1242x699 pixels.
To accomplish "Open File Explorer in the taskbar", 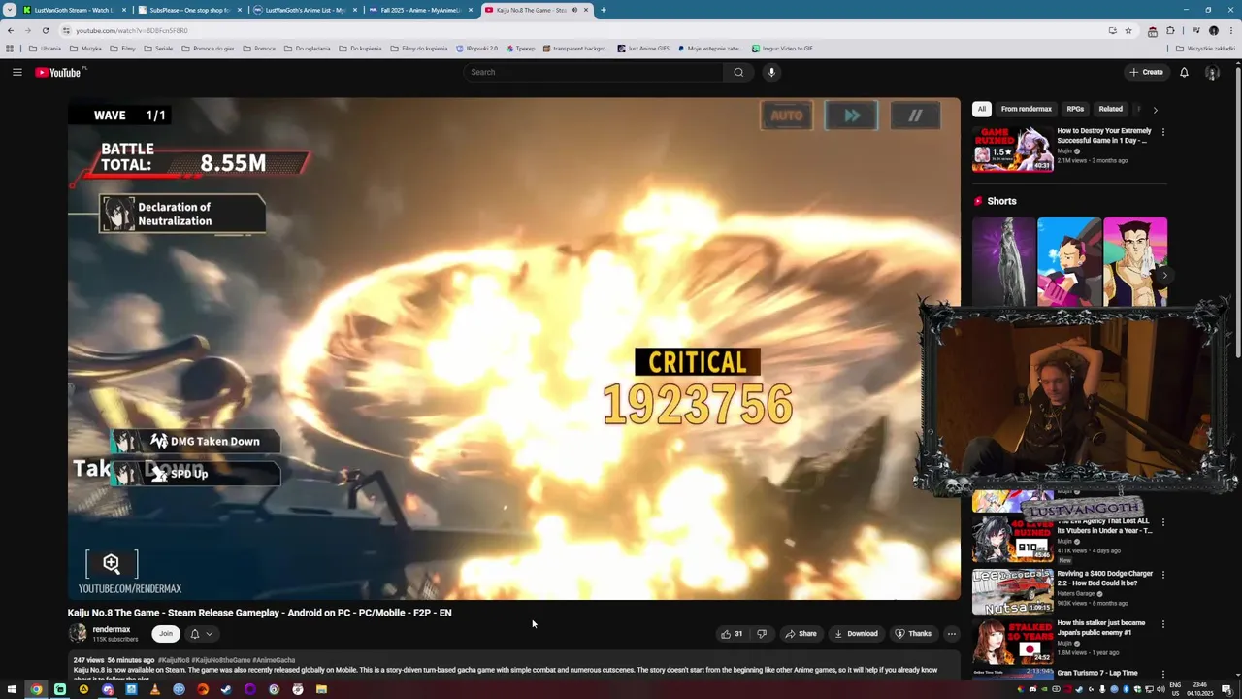I will (x=321, y=689).
